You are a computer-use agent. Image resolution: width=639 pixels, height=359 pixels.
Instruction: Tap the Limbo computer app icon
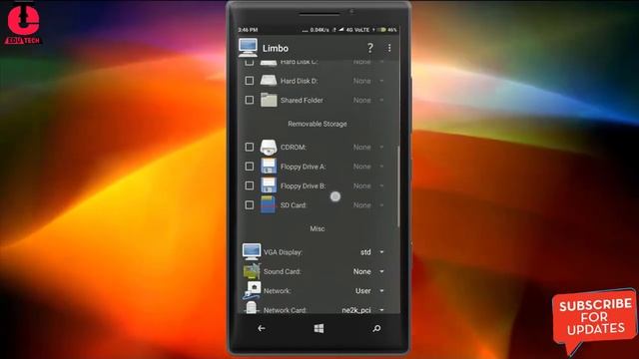248,48
